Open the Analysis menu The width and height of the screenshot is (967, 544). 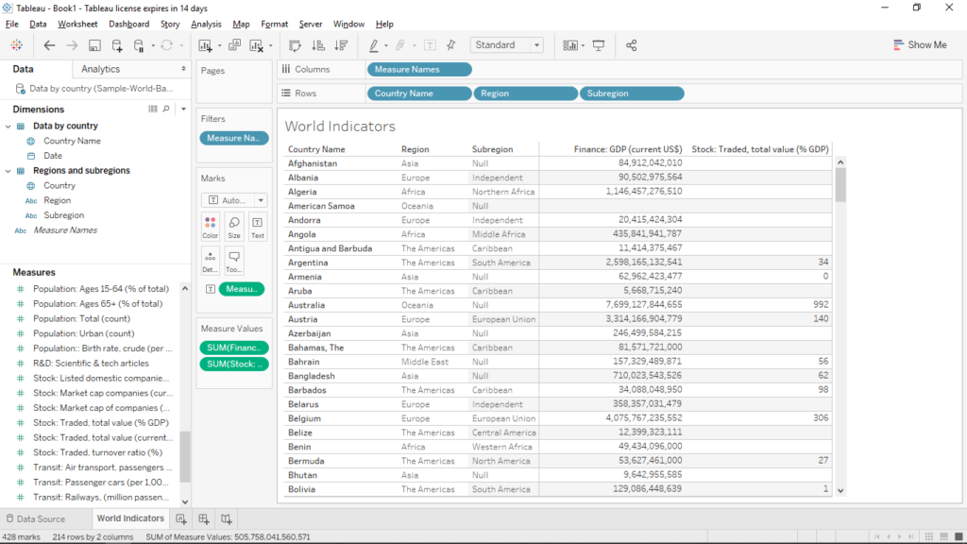[207, 24]
